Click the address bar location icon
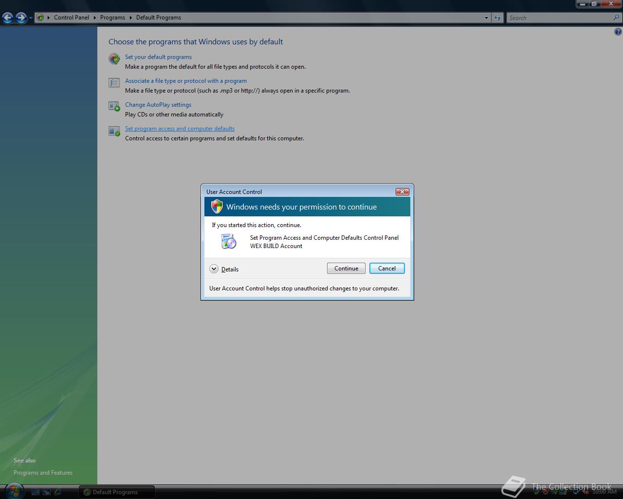The height and width of the screenshot is (499, 623). point(40,18)
